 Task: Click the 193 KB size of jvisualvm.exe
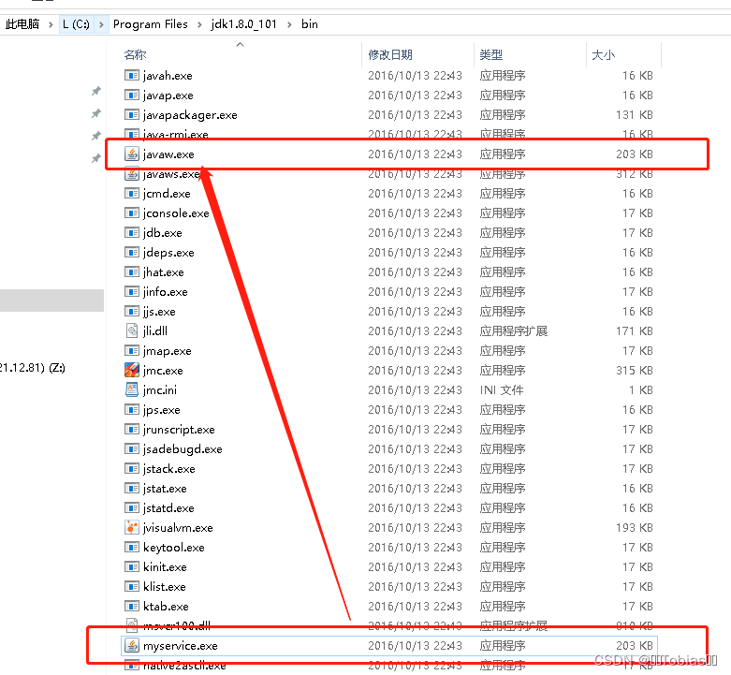[x=634, y=527]
